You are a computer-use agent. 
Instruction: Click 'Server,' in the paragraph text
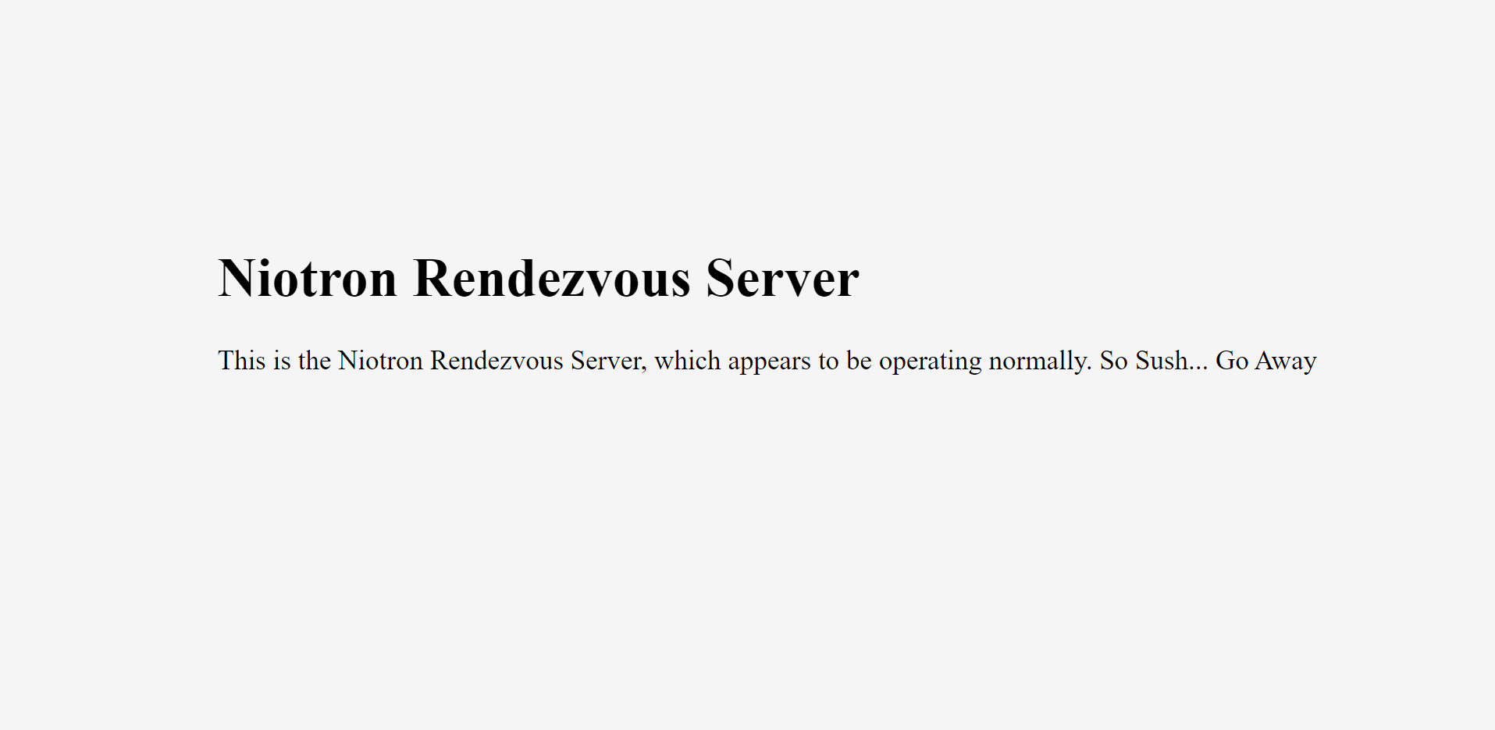pos(609,361)
